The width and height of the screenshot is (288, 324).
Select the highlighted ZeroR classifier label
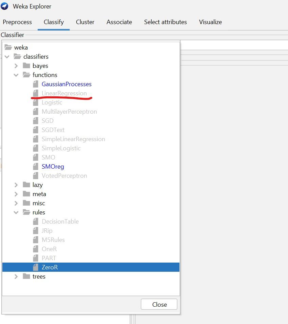click(50, 267)
